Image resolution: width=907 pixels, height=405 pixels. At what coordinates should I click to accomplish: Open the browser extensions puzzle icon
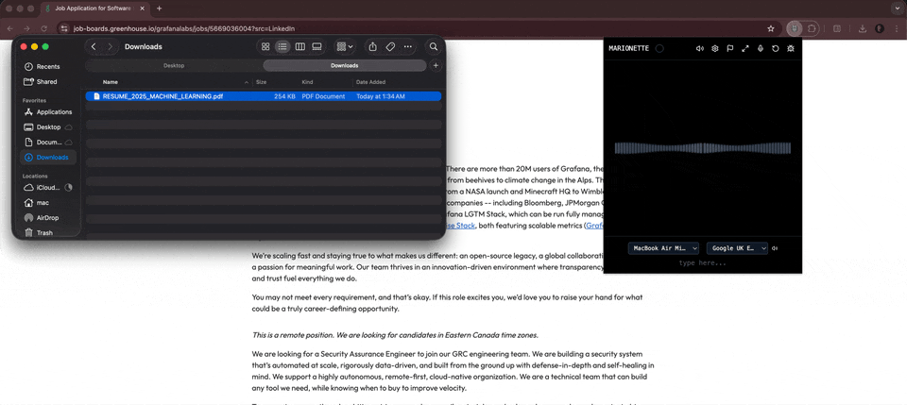(811, 28)
